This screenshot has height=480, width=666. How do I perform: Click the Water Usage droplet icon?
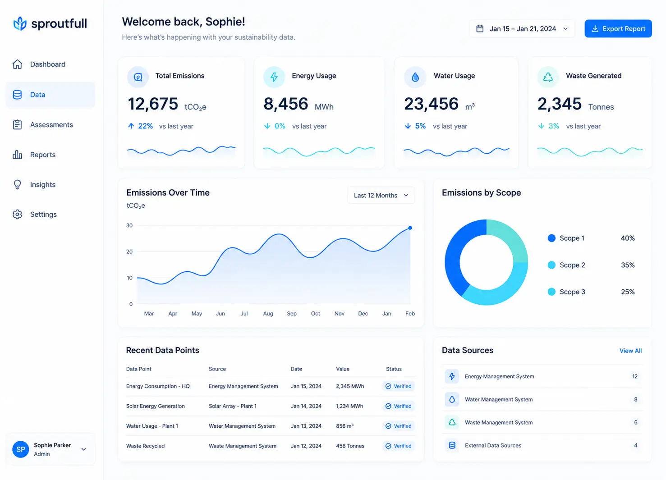pos(415,77)
